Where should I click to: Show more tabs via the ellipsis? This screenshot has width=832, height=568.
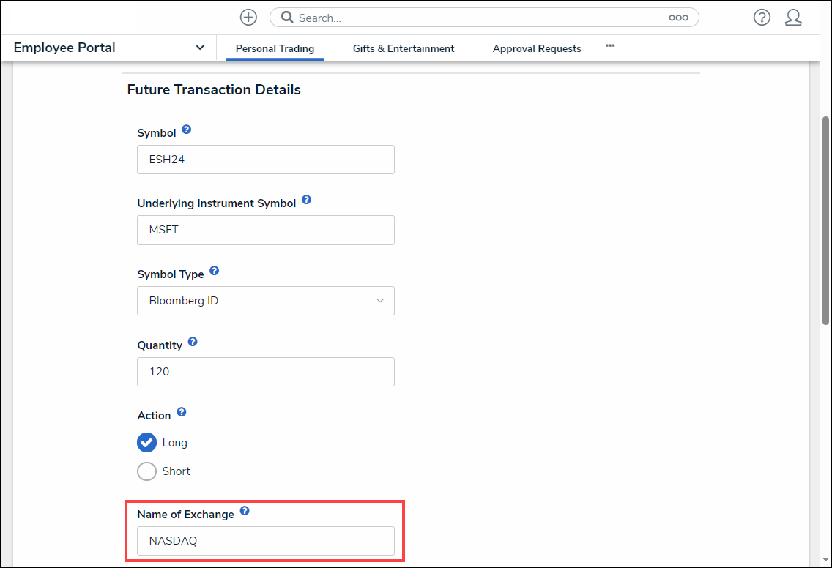610,45
